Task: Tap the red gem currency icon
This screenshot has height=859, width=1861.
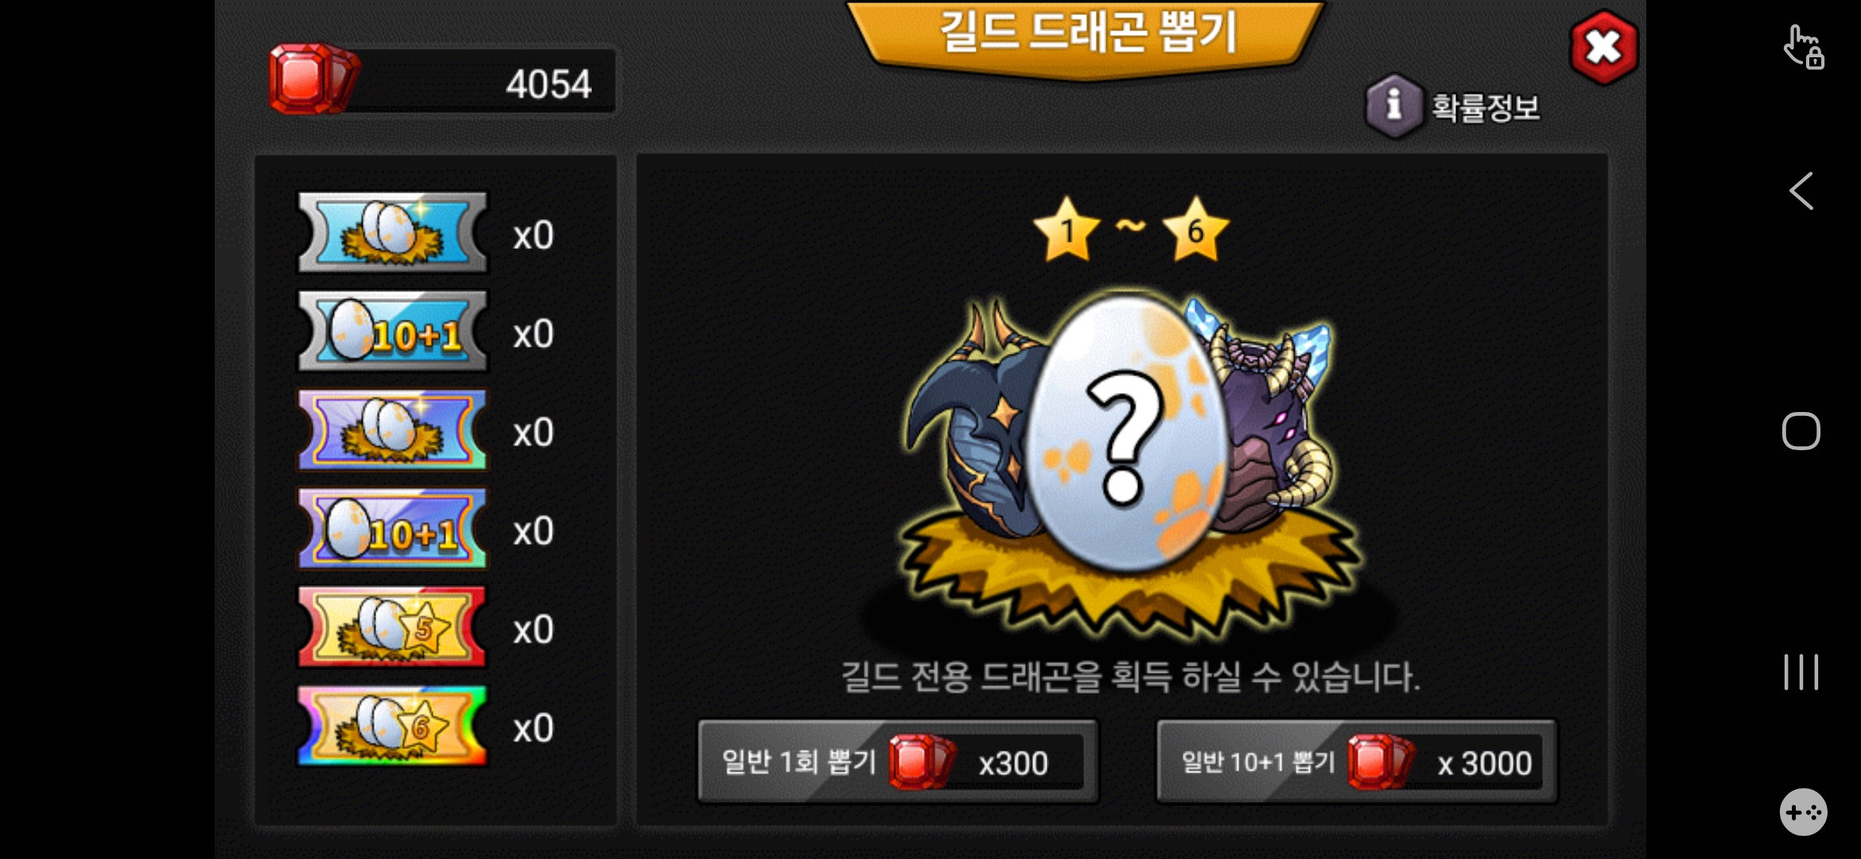Action: pos(313,80)
